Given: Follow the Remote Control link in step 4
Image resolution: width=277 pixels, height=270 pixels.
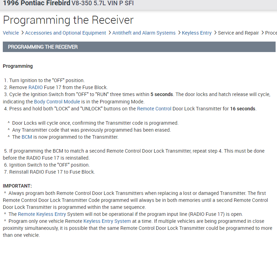Looking at the screenshot, I should tap(154, 109).
